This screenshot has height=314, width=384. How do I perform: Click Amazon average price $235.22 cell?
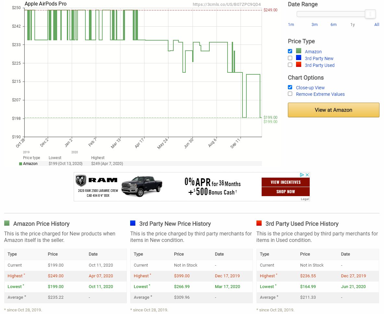[x=56, y=297]
